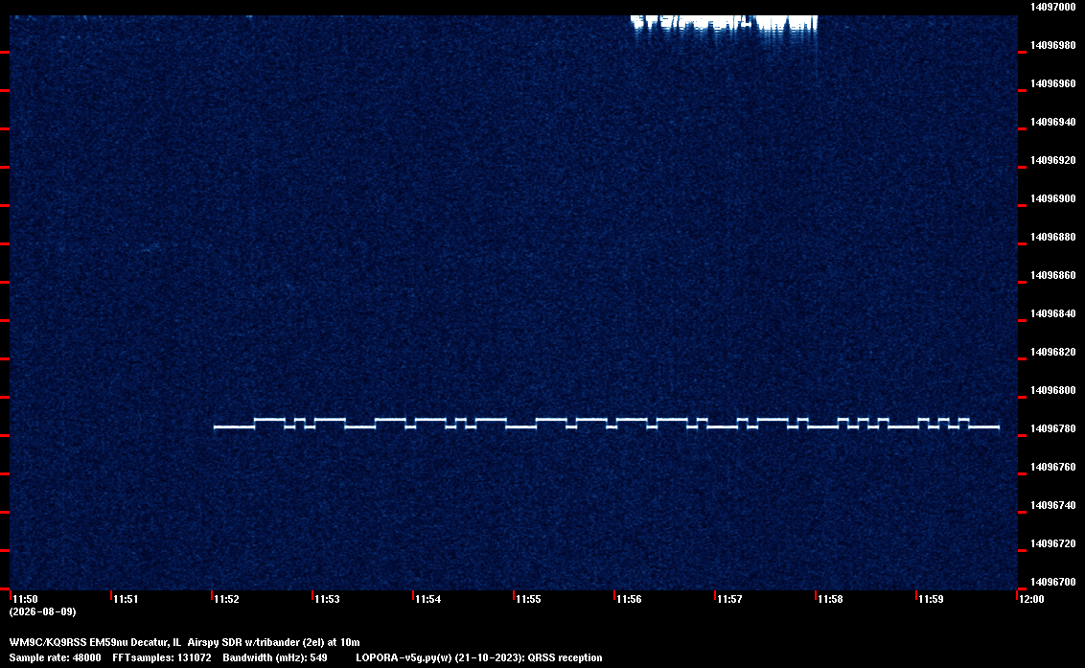
Task: Click the 11:56 time label
Action: click(629, 599)
